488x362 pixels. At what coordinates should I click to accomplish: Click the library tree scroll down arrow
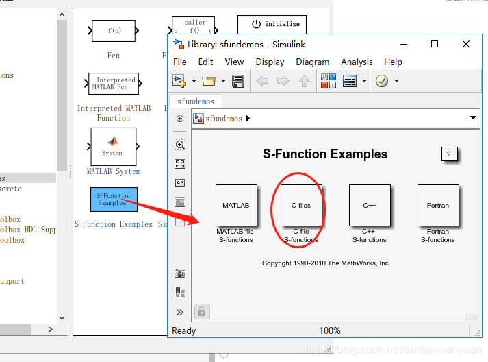[62, 318]
